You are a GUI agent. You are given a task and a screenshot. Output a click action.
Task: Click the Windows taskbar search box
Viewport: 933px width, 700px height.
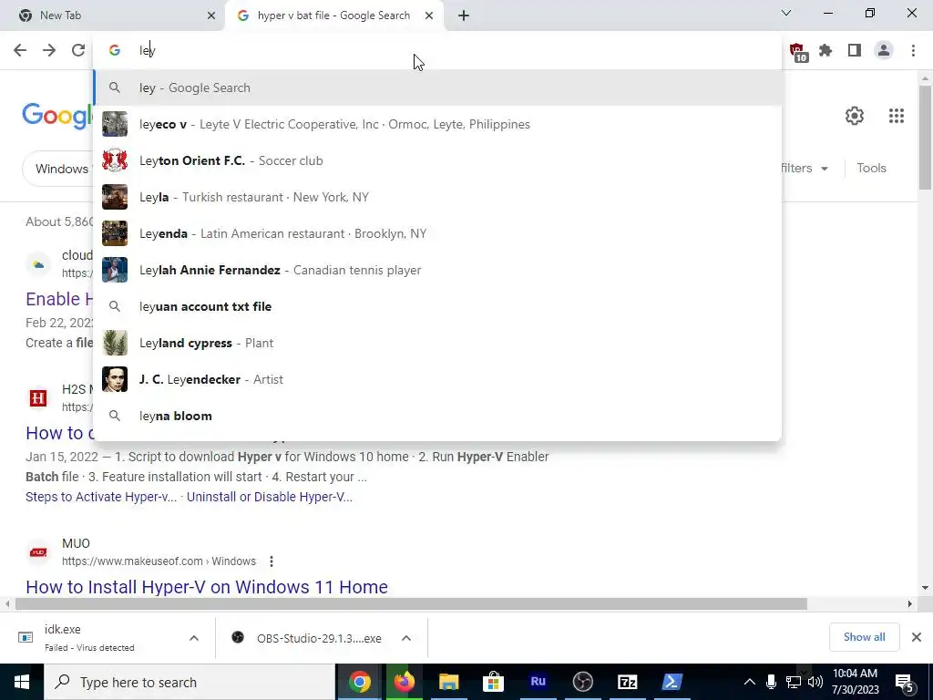190,682
